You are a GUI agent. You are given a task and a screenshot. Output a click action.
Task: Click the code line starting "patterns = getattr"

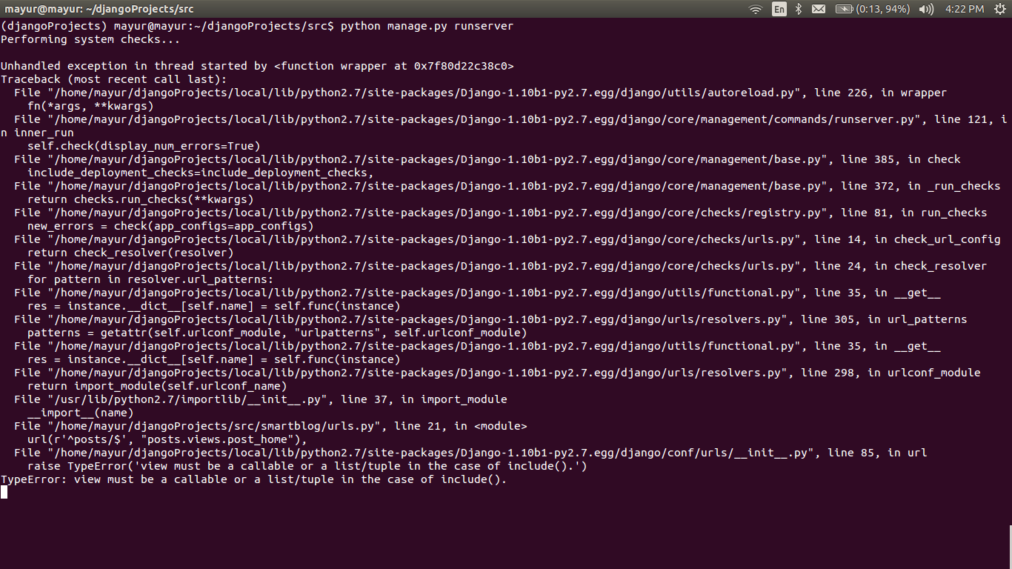coord(277,333)
